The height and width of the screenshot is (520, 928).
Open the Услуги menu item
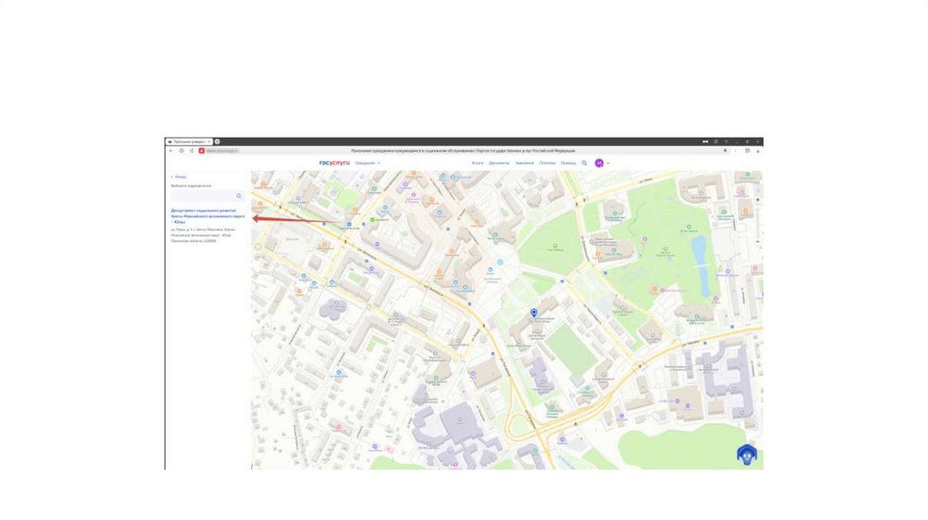pyautogui.click(x=478, y=163)
